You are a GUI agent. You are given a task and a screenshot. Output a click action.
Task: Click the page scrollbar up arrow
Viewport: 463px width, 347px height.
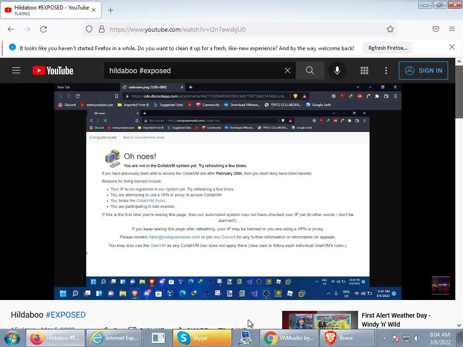tap(459, 61)
